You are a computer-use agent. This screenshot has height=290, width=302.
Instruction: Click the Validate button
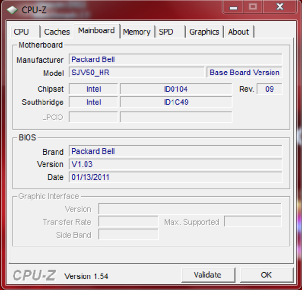[208, 275]
